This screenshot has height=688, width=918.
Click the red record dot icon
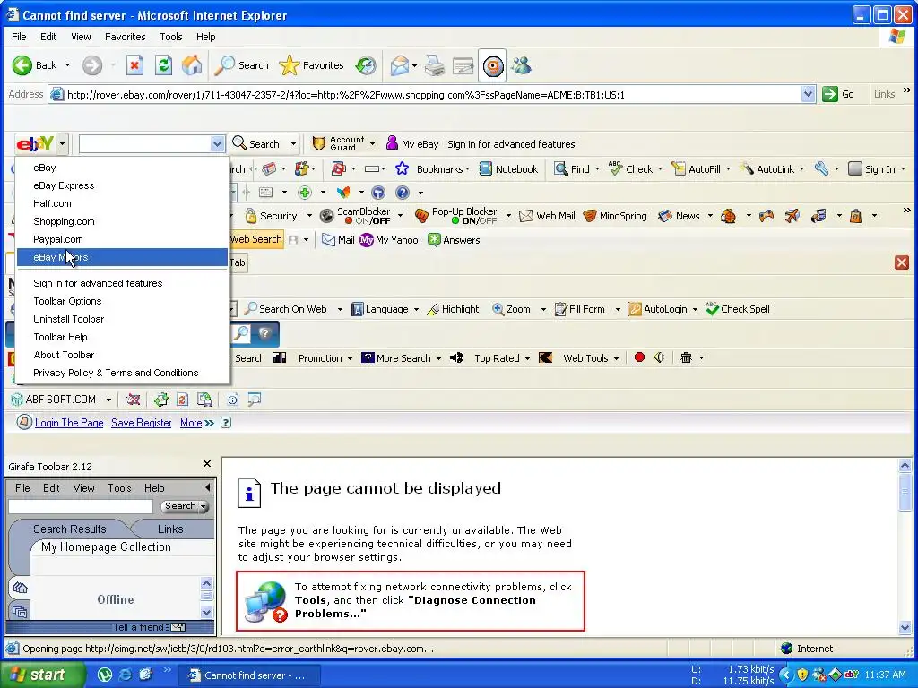pos(639,357)
